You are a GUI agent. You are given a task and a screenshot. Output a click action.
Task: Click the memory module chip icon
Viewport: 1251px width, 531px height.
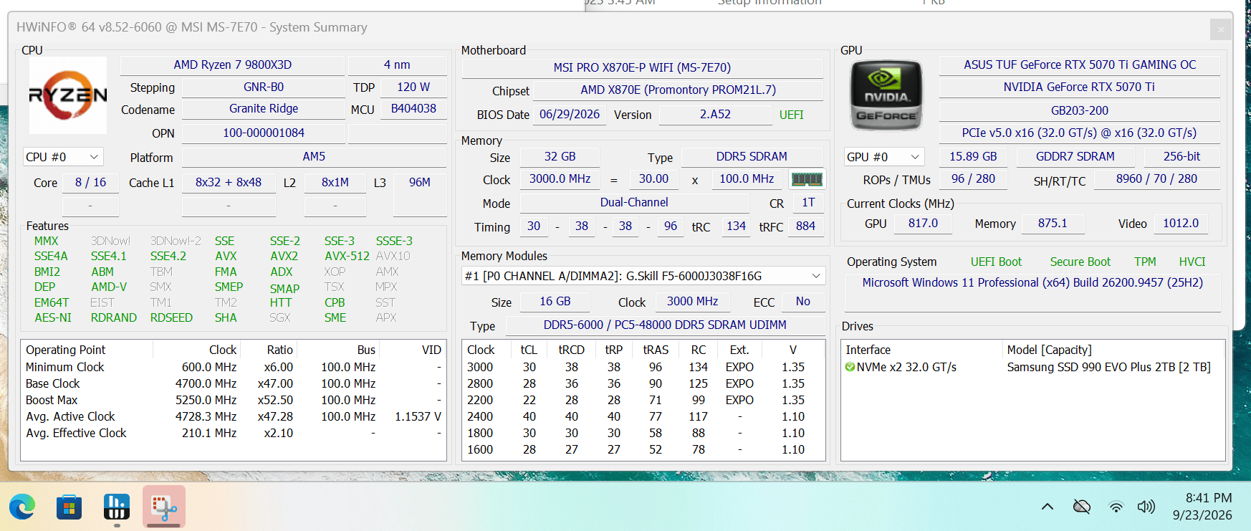coord(807,178)
